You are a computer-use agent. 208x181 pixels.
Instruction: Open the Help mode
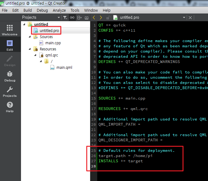[10, 107]
